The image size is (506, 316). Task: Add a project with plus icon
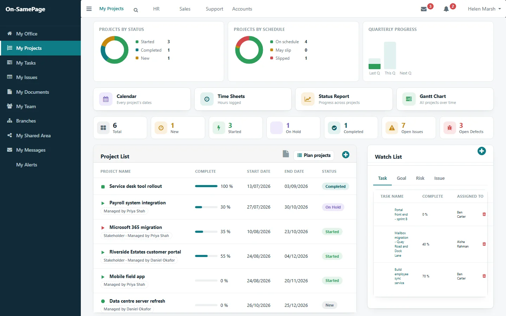click(346, 155)
